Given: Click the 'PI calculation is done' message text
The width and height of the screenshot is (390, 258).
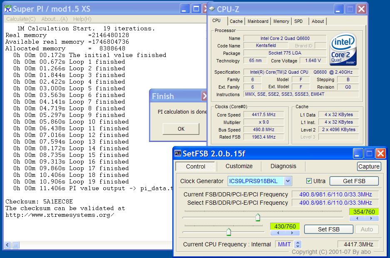Looking at the screenshot, I should [x=182, y=112].
